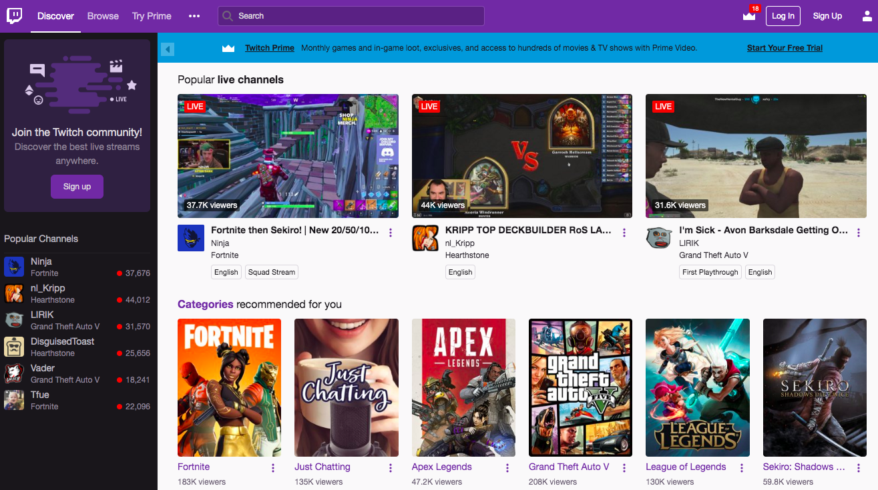The width and height of the screenshot is (878, 490).
Task: Switch to the Browse tab
Action: point(103,16)
